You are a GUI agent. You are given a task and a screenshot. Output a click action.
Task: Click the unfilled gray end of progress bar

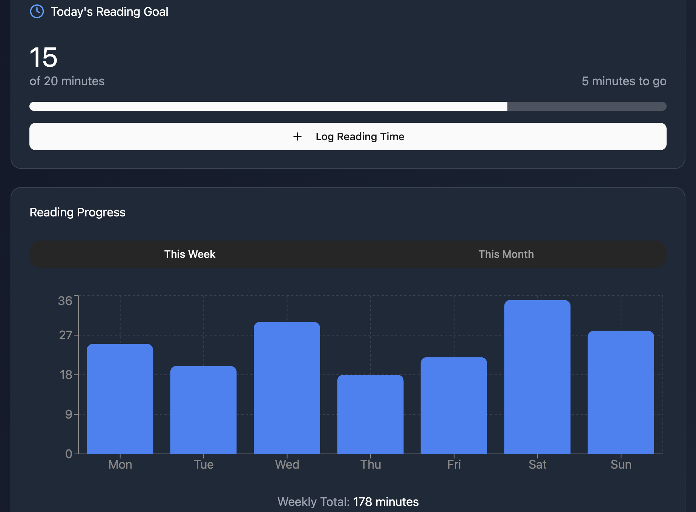586,106
